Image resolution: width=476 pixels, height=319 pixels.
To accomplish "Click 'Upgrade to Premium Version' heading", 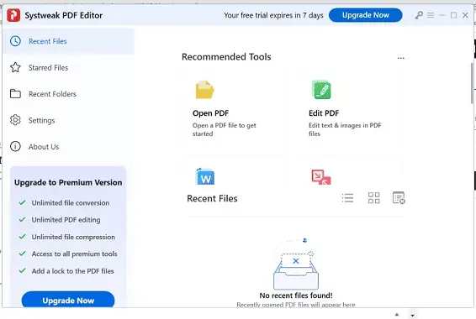I will [68, 182].
